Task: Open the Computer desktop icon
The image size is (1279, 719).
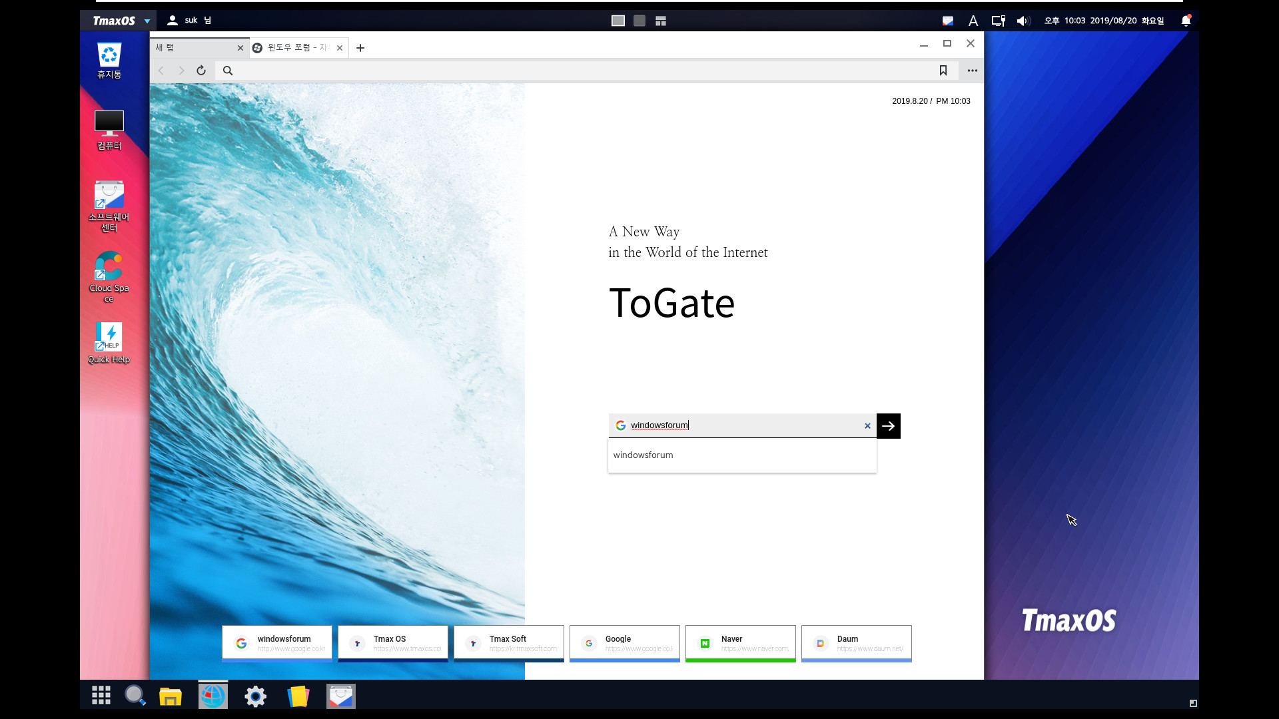Action: point(109,130)
